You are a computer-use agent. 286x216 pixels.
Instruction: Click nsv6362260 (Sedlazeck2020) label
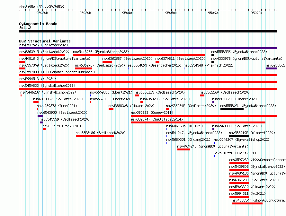225,92
